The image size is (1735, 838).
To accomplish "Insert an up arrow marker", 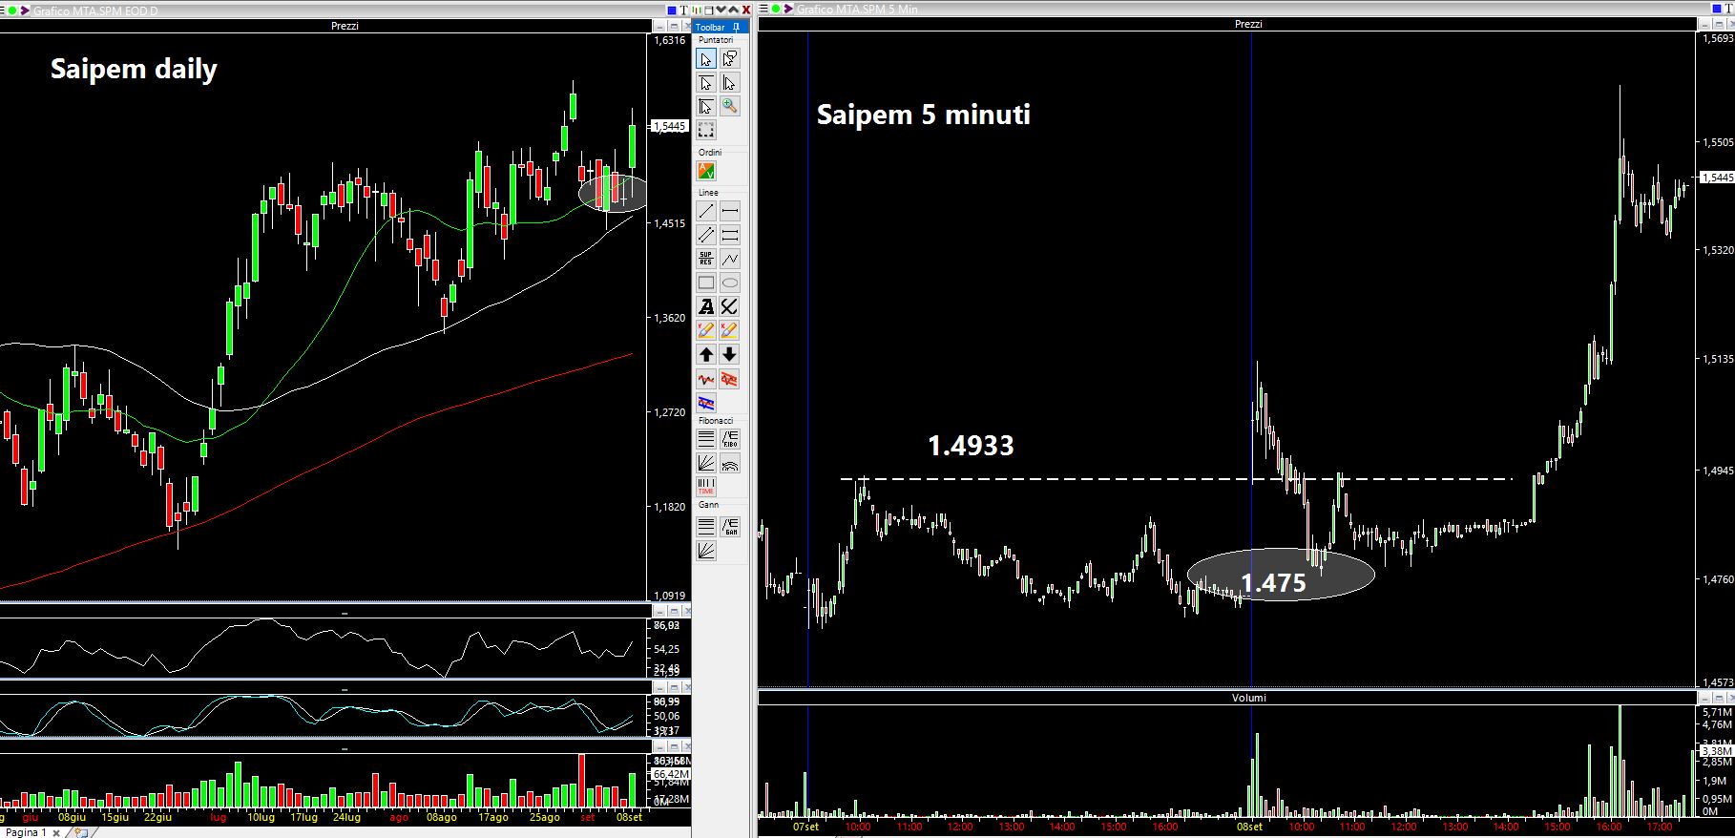I will coord(706,354).
